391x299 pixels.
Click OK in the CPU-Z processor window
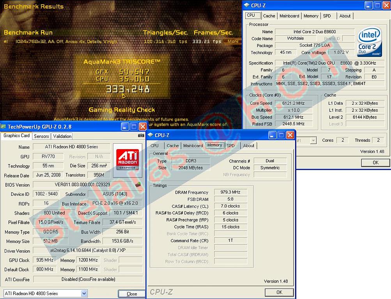pos(375,163)
